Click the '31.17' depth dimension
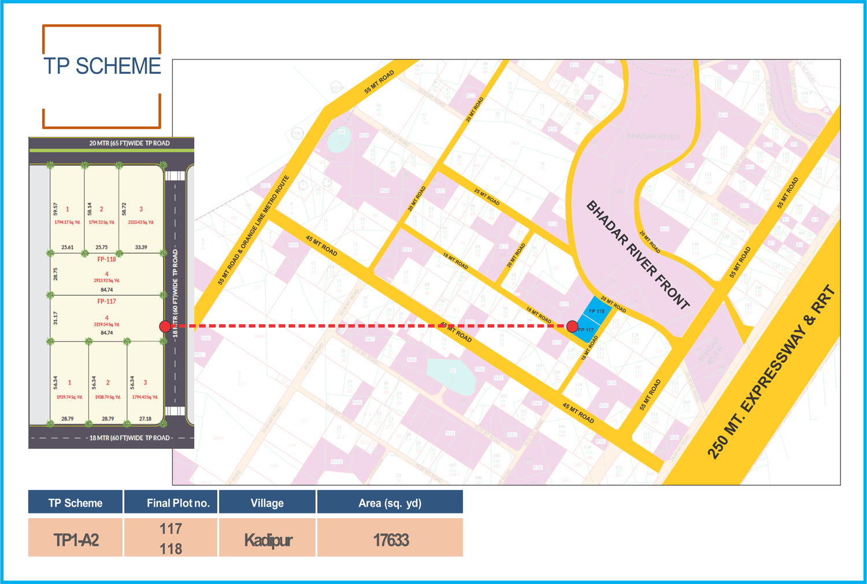Image resolution: width=867 pixels, height=584 pixels. click(55, 318)
